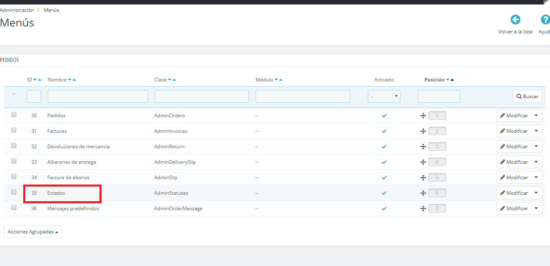Click the Buscar button
Image resolution: width=550 pixels, height=266 pixels.
pos(528,97)
